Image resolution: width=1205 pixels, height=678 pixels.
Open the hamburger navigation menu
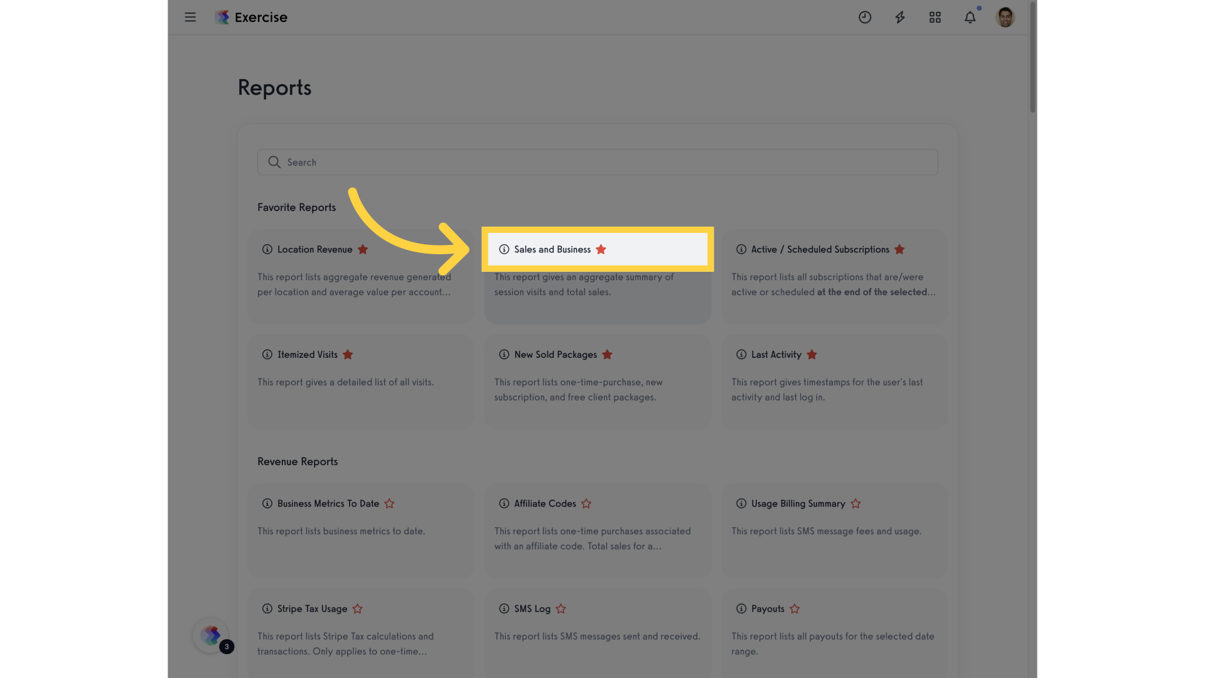coord(190,18)
